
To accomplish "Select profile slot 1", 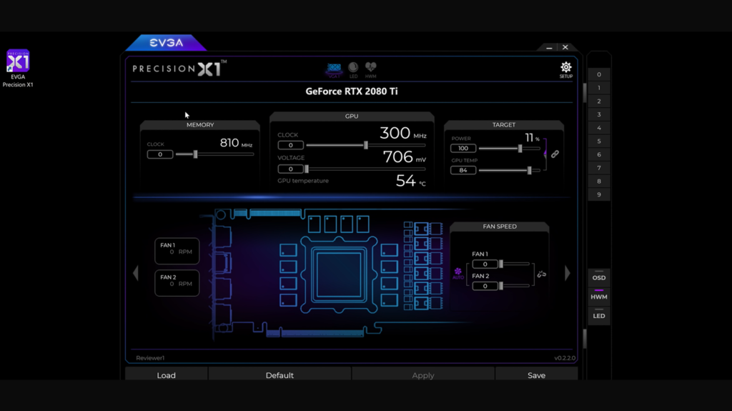I will click(598, 88).
